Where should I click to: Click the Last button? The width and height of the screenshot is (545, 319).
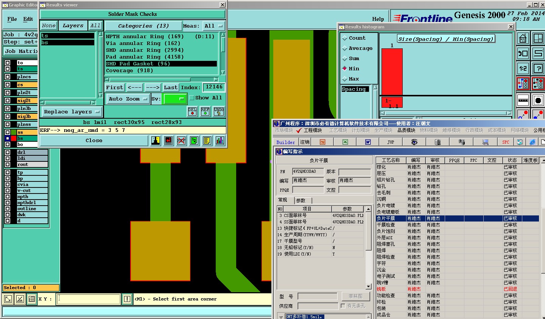(x=171, y=87)
